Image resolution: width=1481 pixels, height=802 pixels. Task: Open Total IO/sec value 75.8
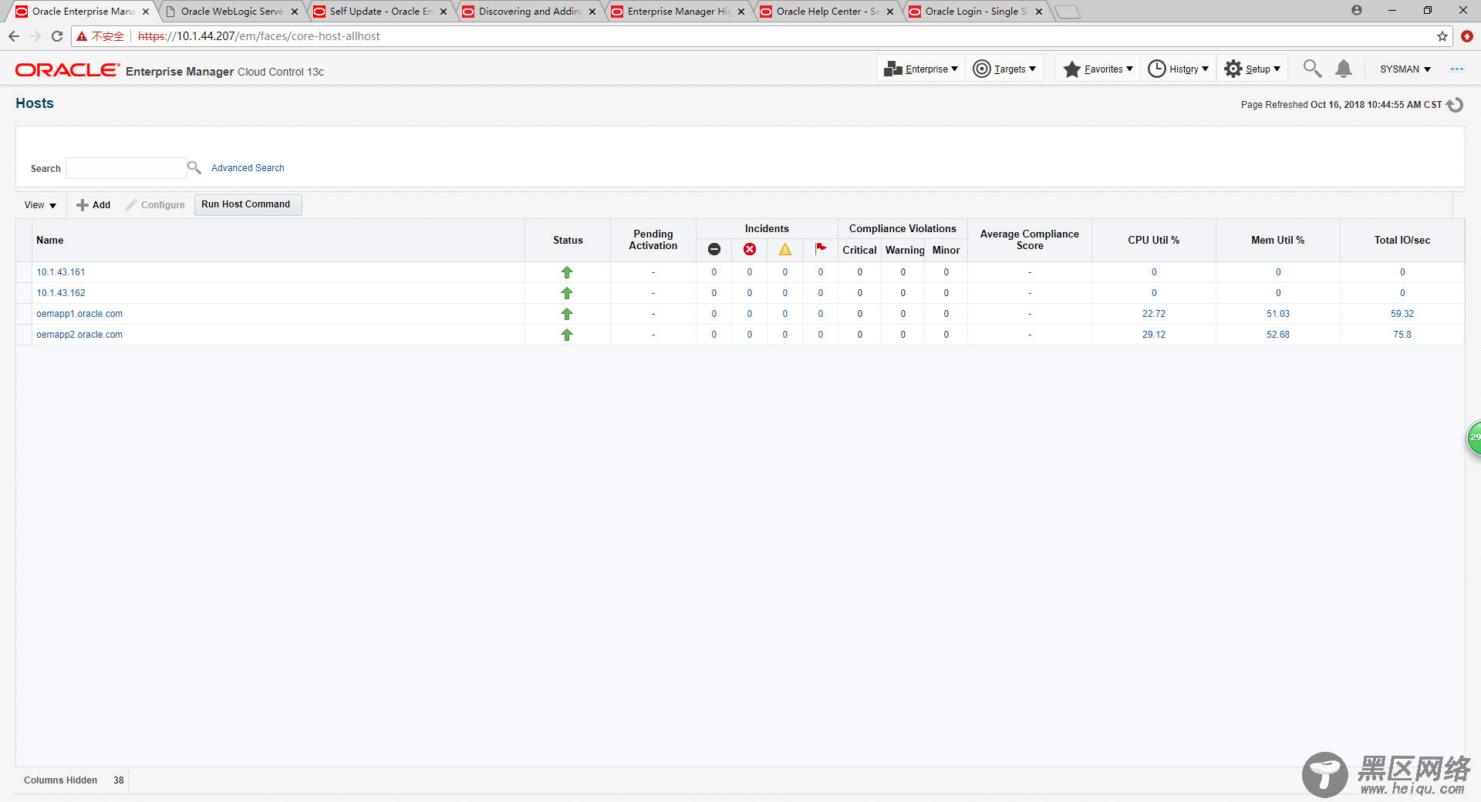pos(1402,335)
